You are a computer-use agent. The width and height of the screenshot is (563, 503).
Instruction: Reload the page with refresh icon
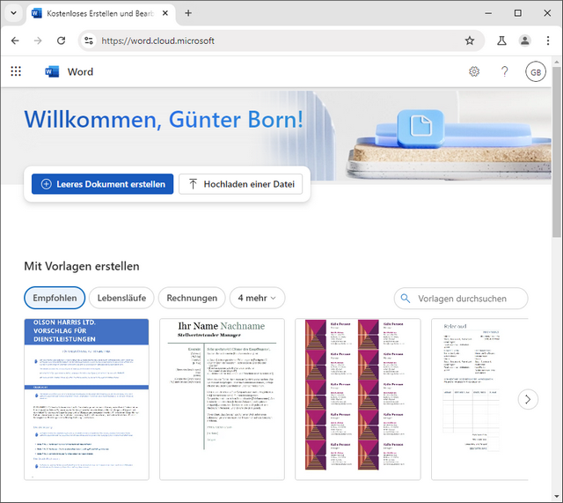(x=61, y=41)
